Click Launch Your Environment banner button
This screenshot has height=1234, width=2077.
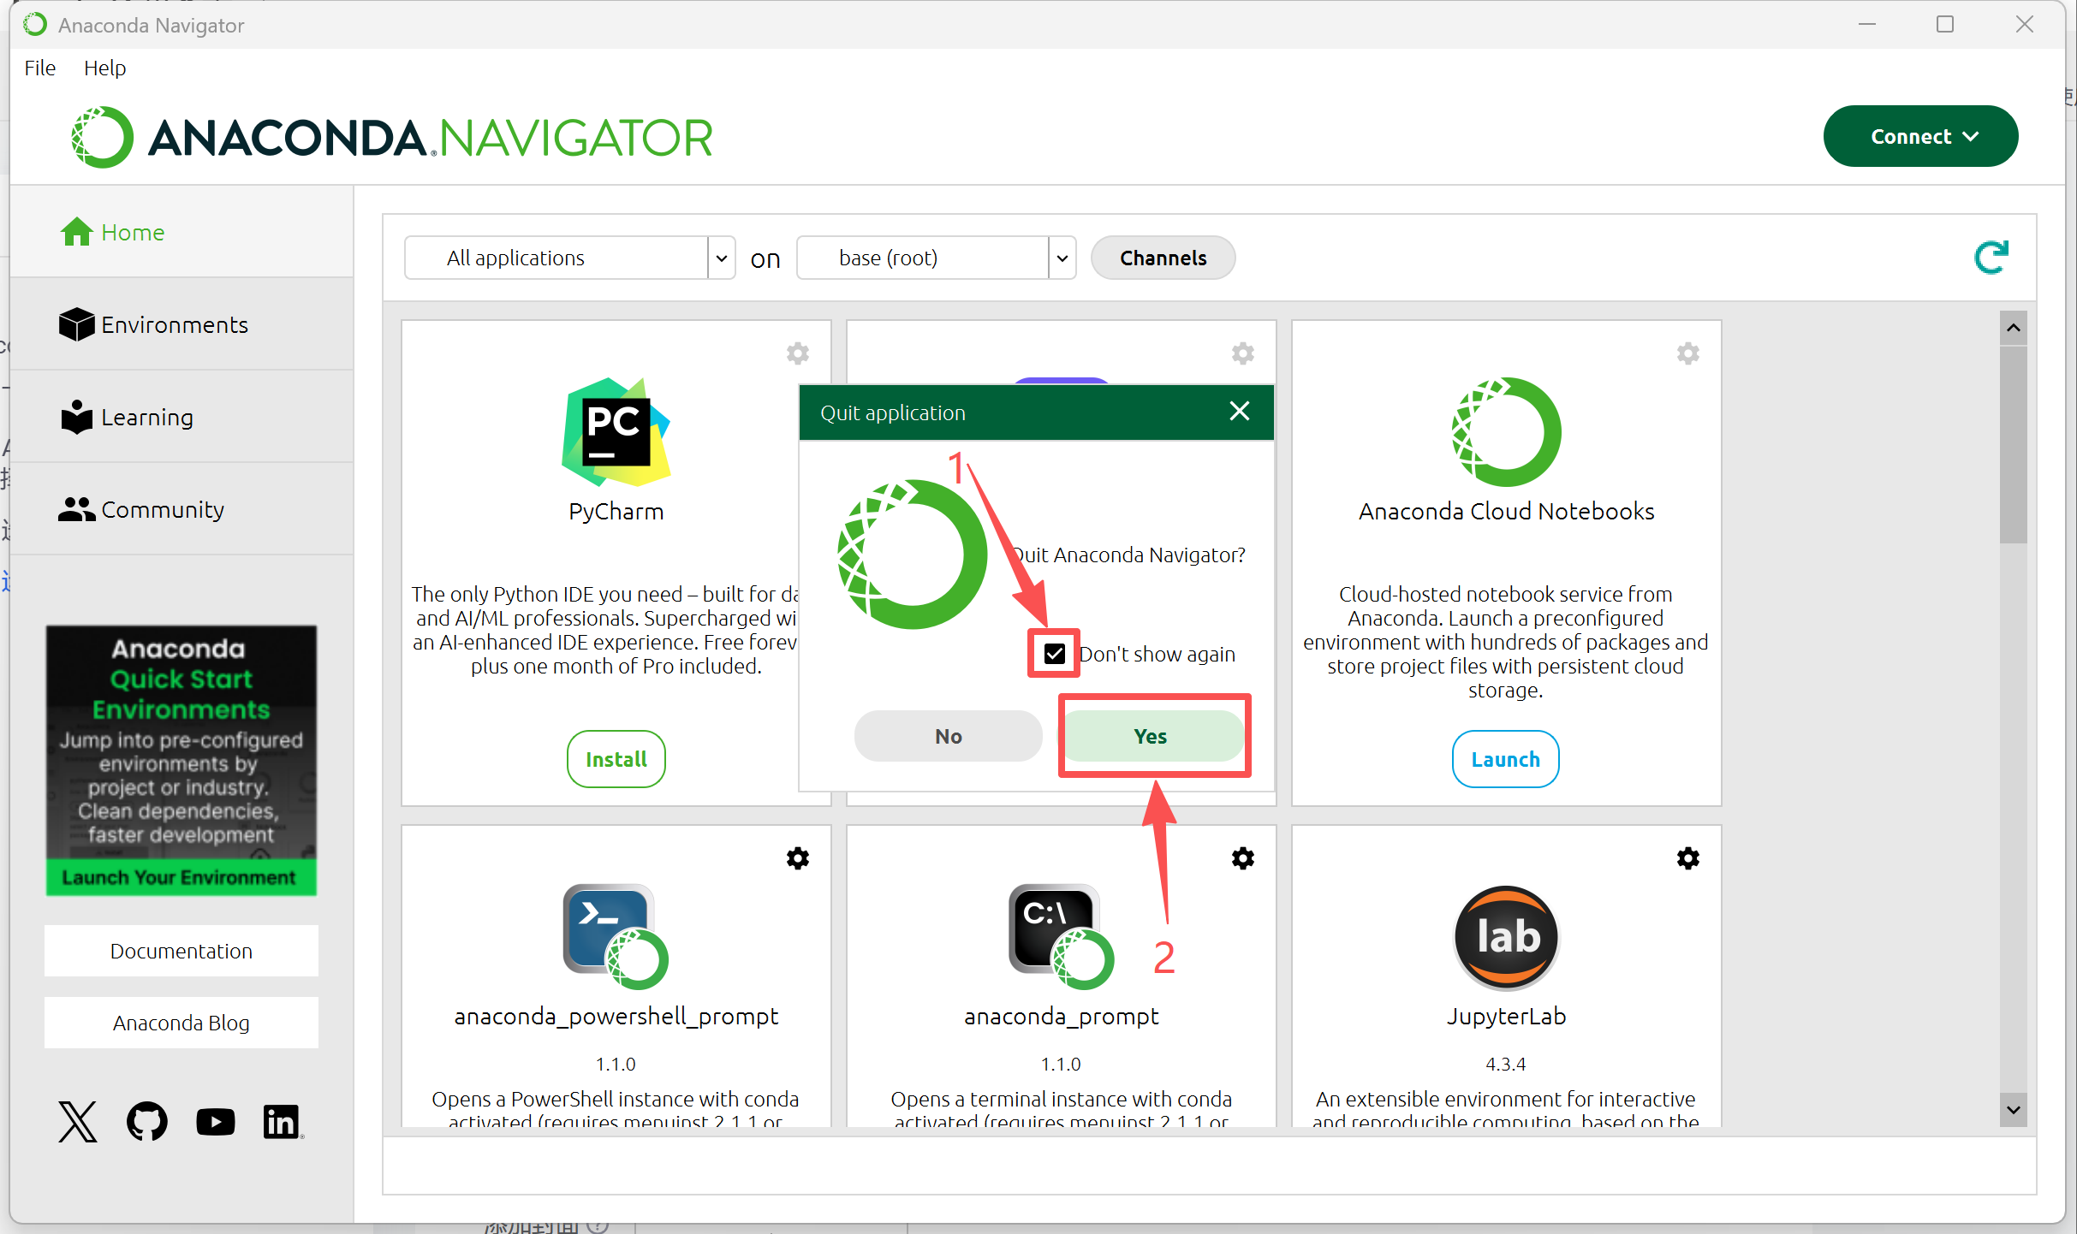[181, 878]
